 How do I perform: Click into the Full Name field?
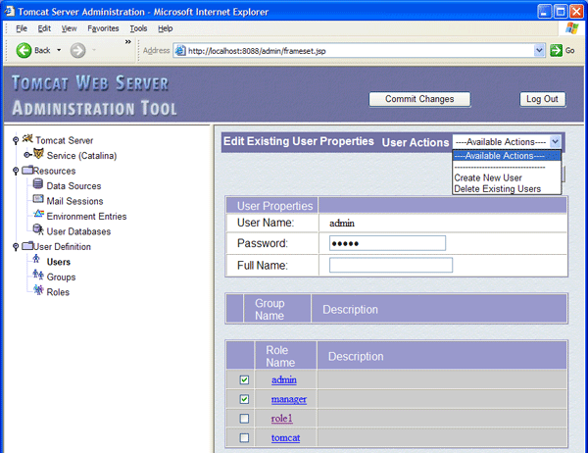coord(390,265)
